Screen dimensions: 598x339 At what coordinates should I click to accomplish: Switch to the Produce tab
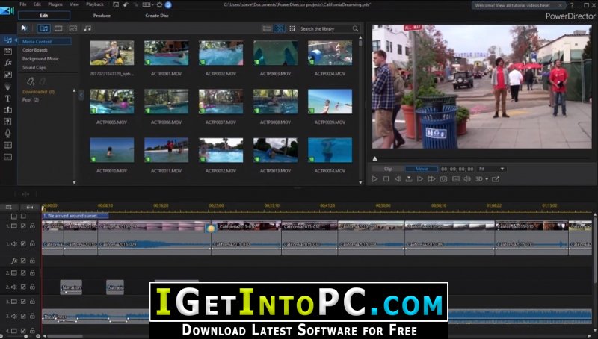102,16
